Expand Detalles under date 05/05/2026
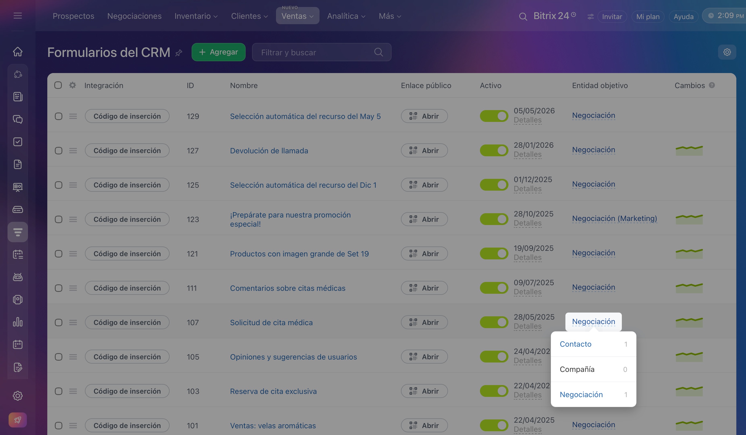 tap(528, 120)
